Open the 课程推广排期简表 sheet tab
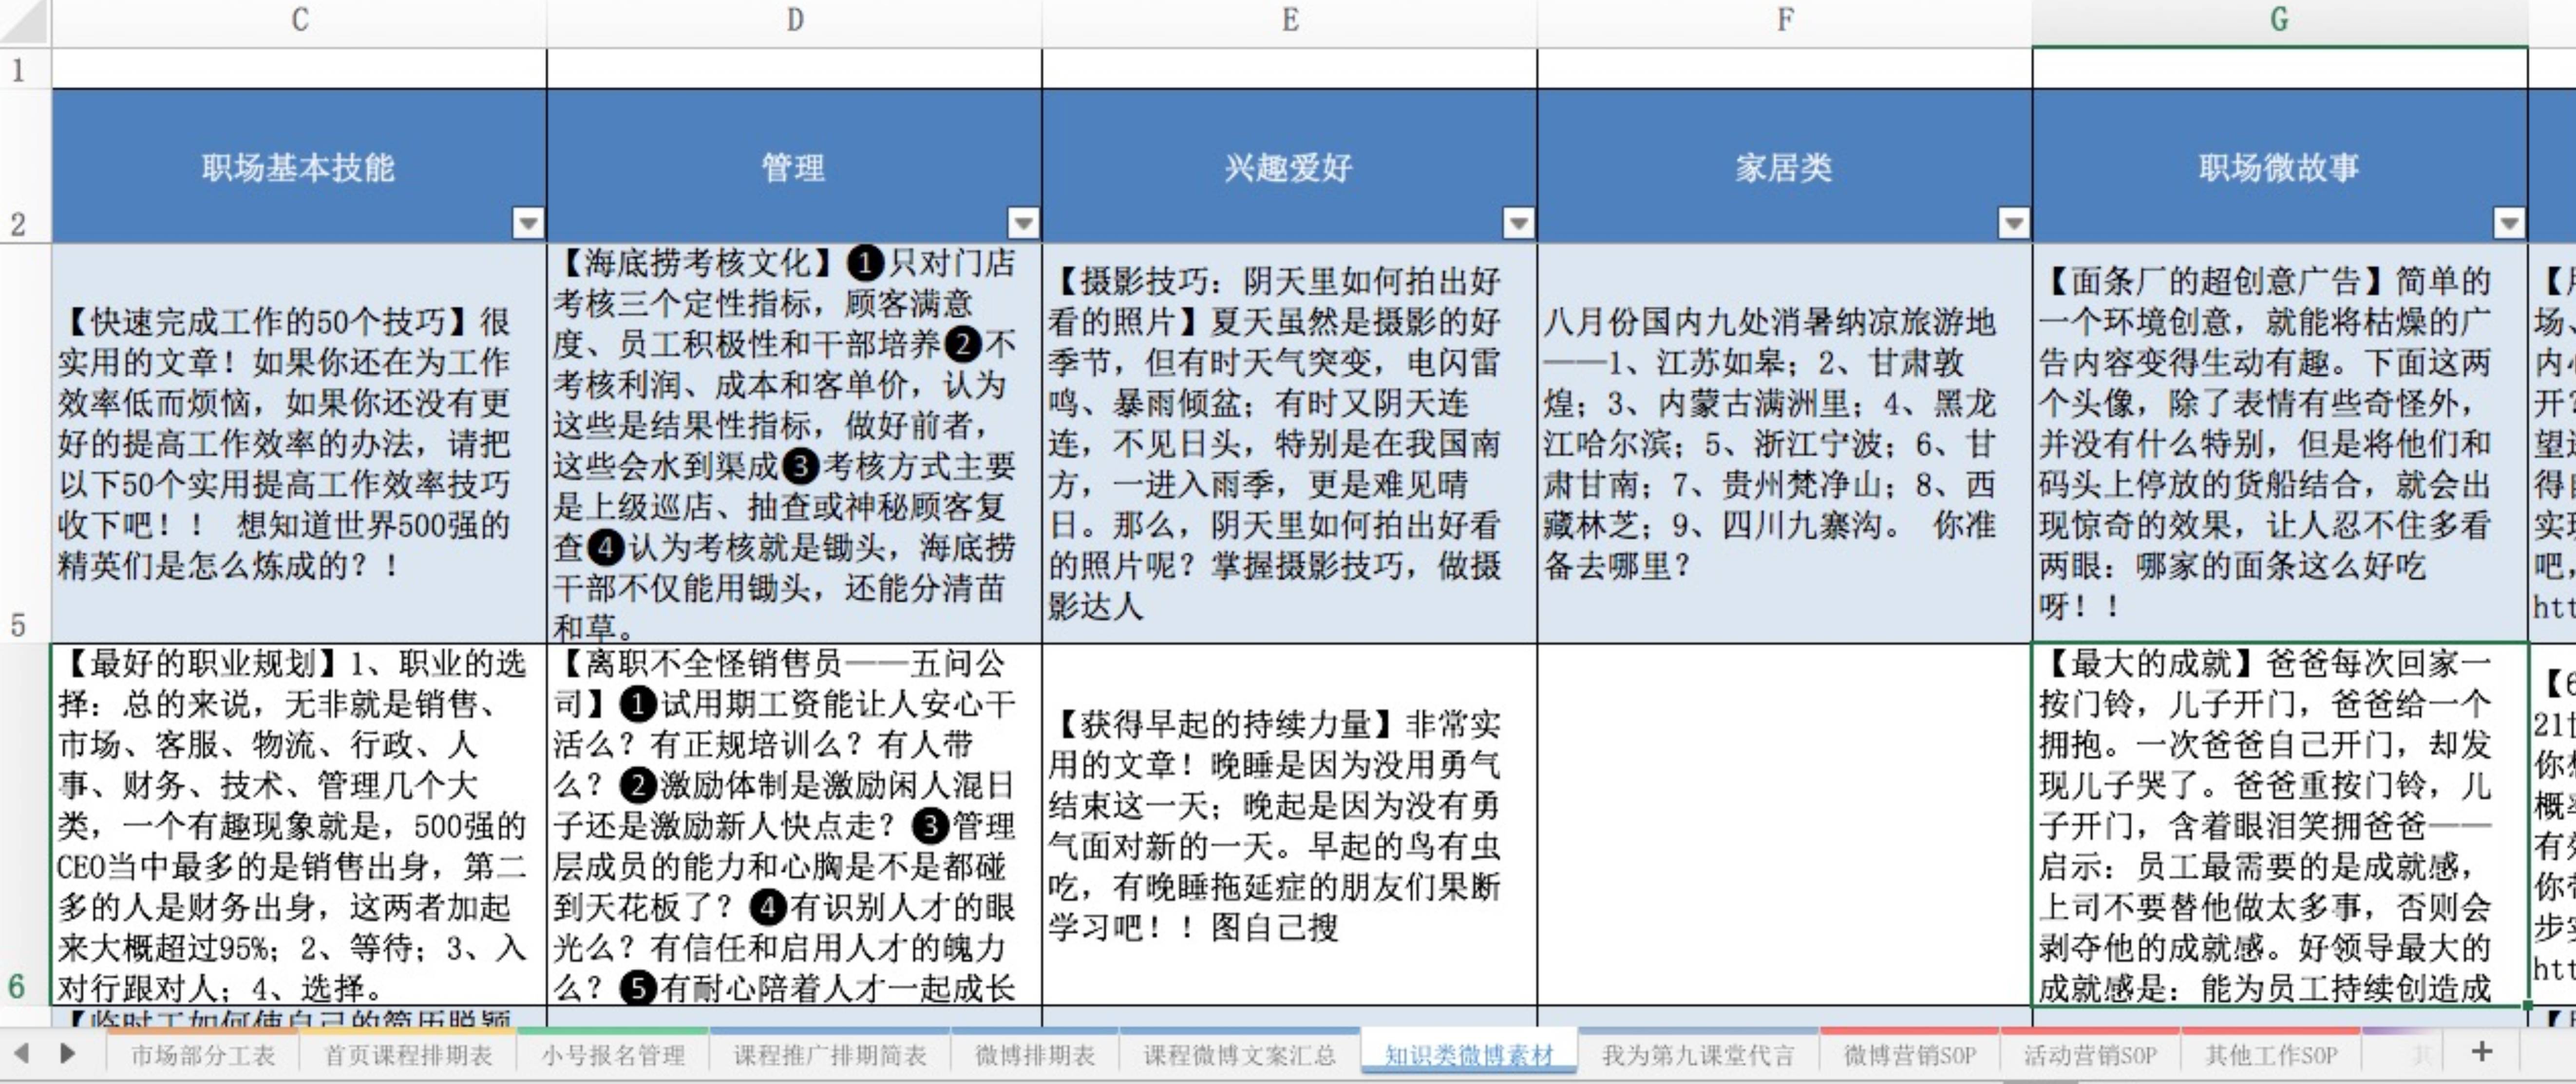 [x=829, y=1055]
